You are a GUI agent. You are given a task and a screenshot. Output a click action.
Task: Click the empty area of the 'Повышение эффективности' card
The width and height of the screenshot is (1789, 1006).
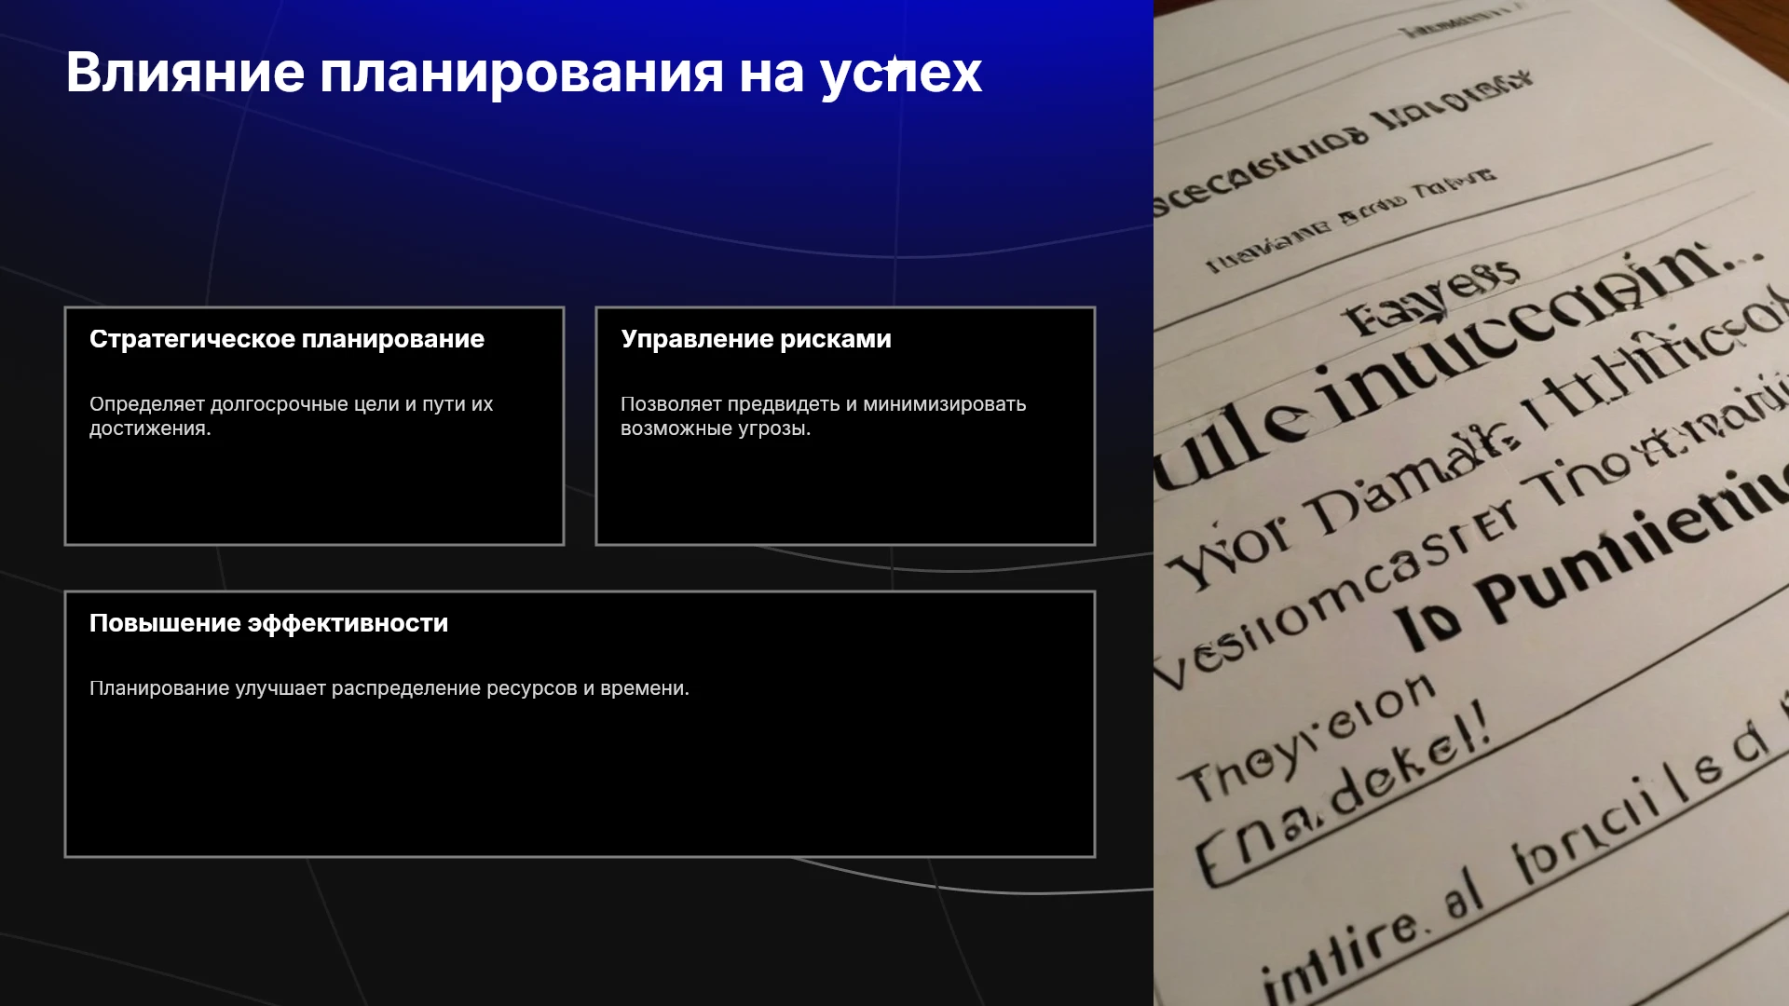(x=580, y=778)
